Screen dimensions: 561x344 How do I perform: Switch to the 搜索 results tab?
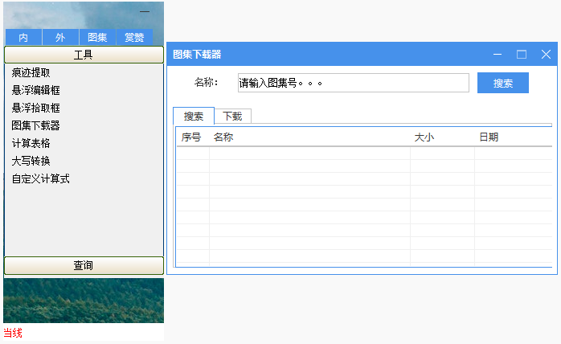click(x=194, y=116)
